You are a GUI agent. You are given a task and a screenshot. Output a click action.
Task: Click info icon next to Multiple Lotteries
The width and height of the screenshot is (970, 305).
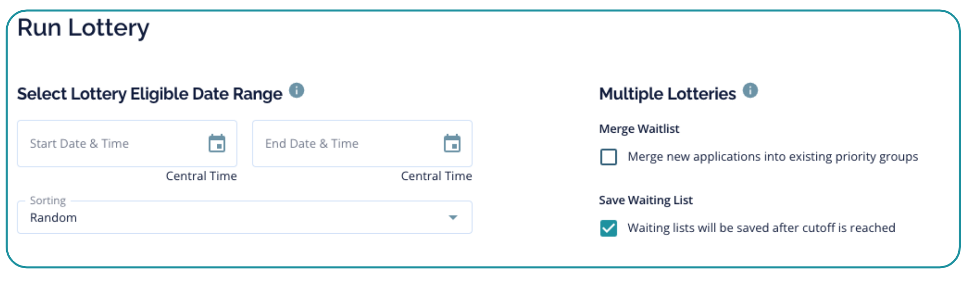pos(750,91)
